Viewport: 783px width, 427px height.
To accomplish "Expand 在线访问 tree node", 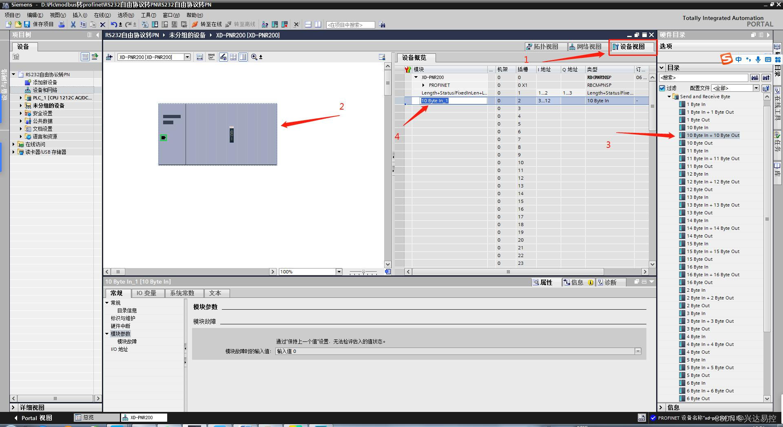I will (13, 144).
